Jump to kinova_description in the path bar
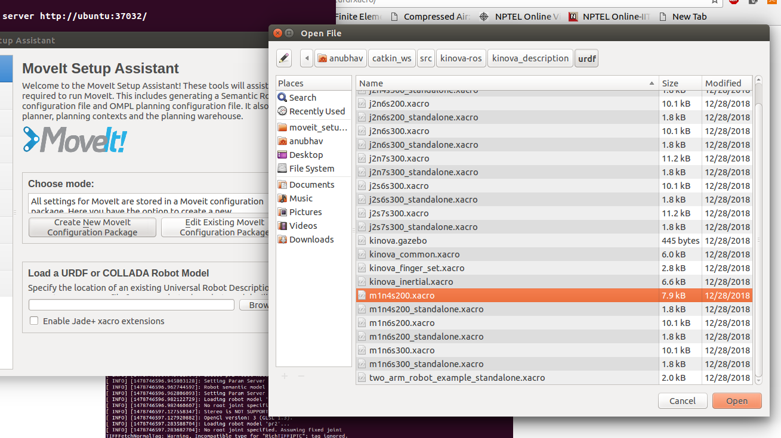 coord(530,58)
